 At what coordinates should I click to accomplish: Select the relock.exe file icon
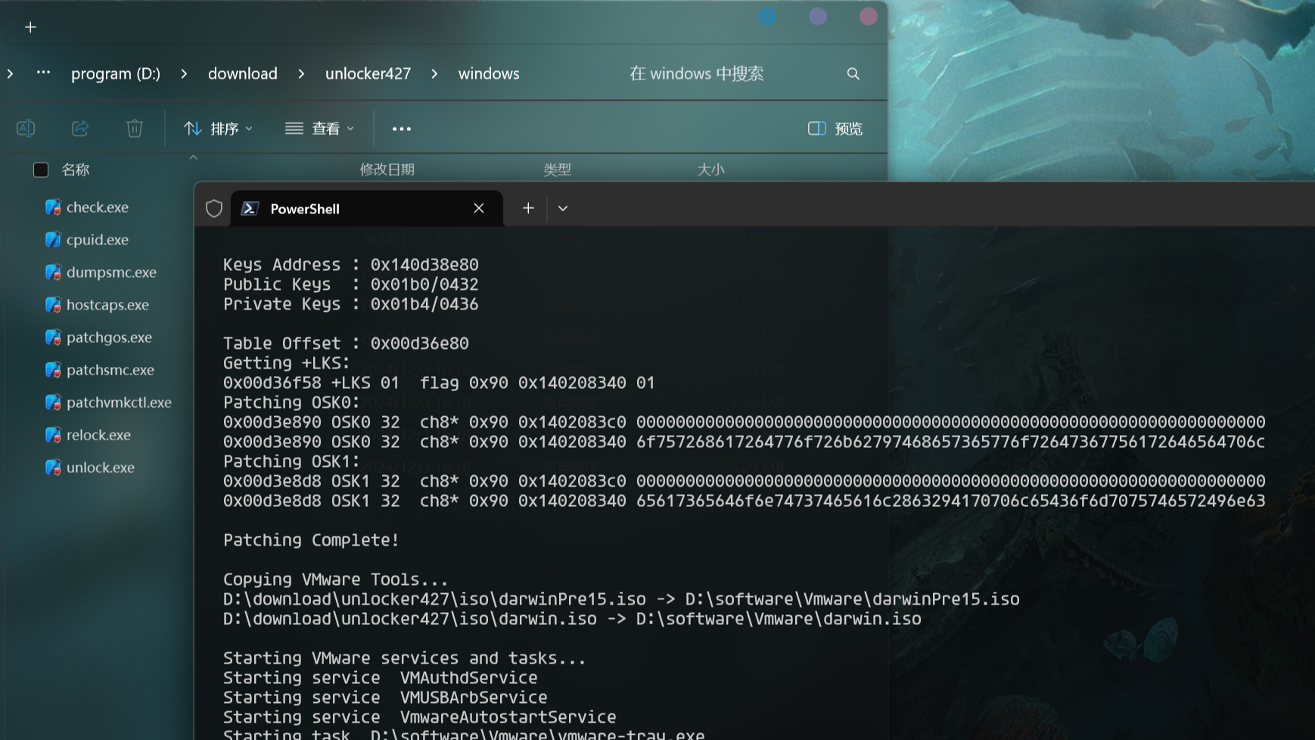pos(53,435)
